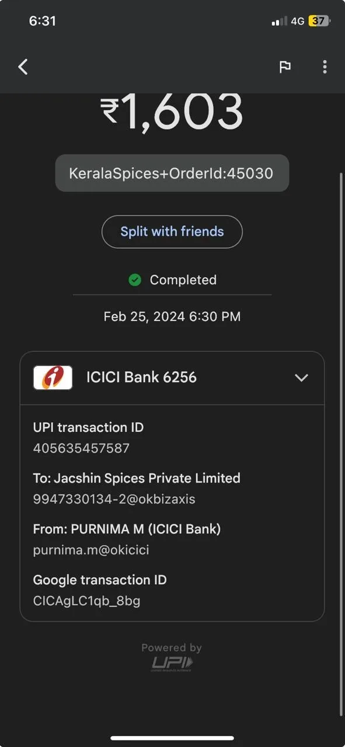Image resolution: width=345 pixels, height=747 pixels.
Task: Tap the UPI logo at bottom
Action: [x=172, y=664]
